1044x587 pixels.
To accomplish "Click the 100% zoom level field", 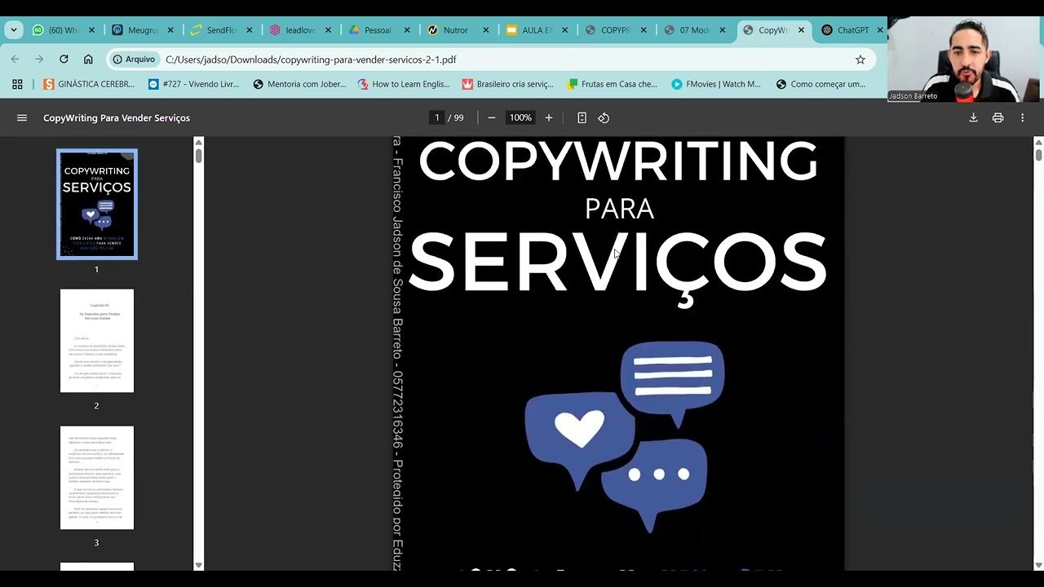I will [520, 118].
